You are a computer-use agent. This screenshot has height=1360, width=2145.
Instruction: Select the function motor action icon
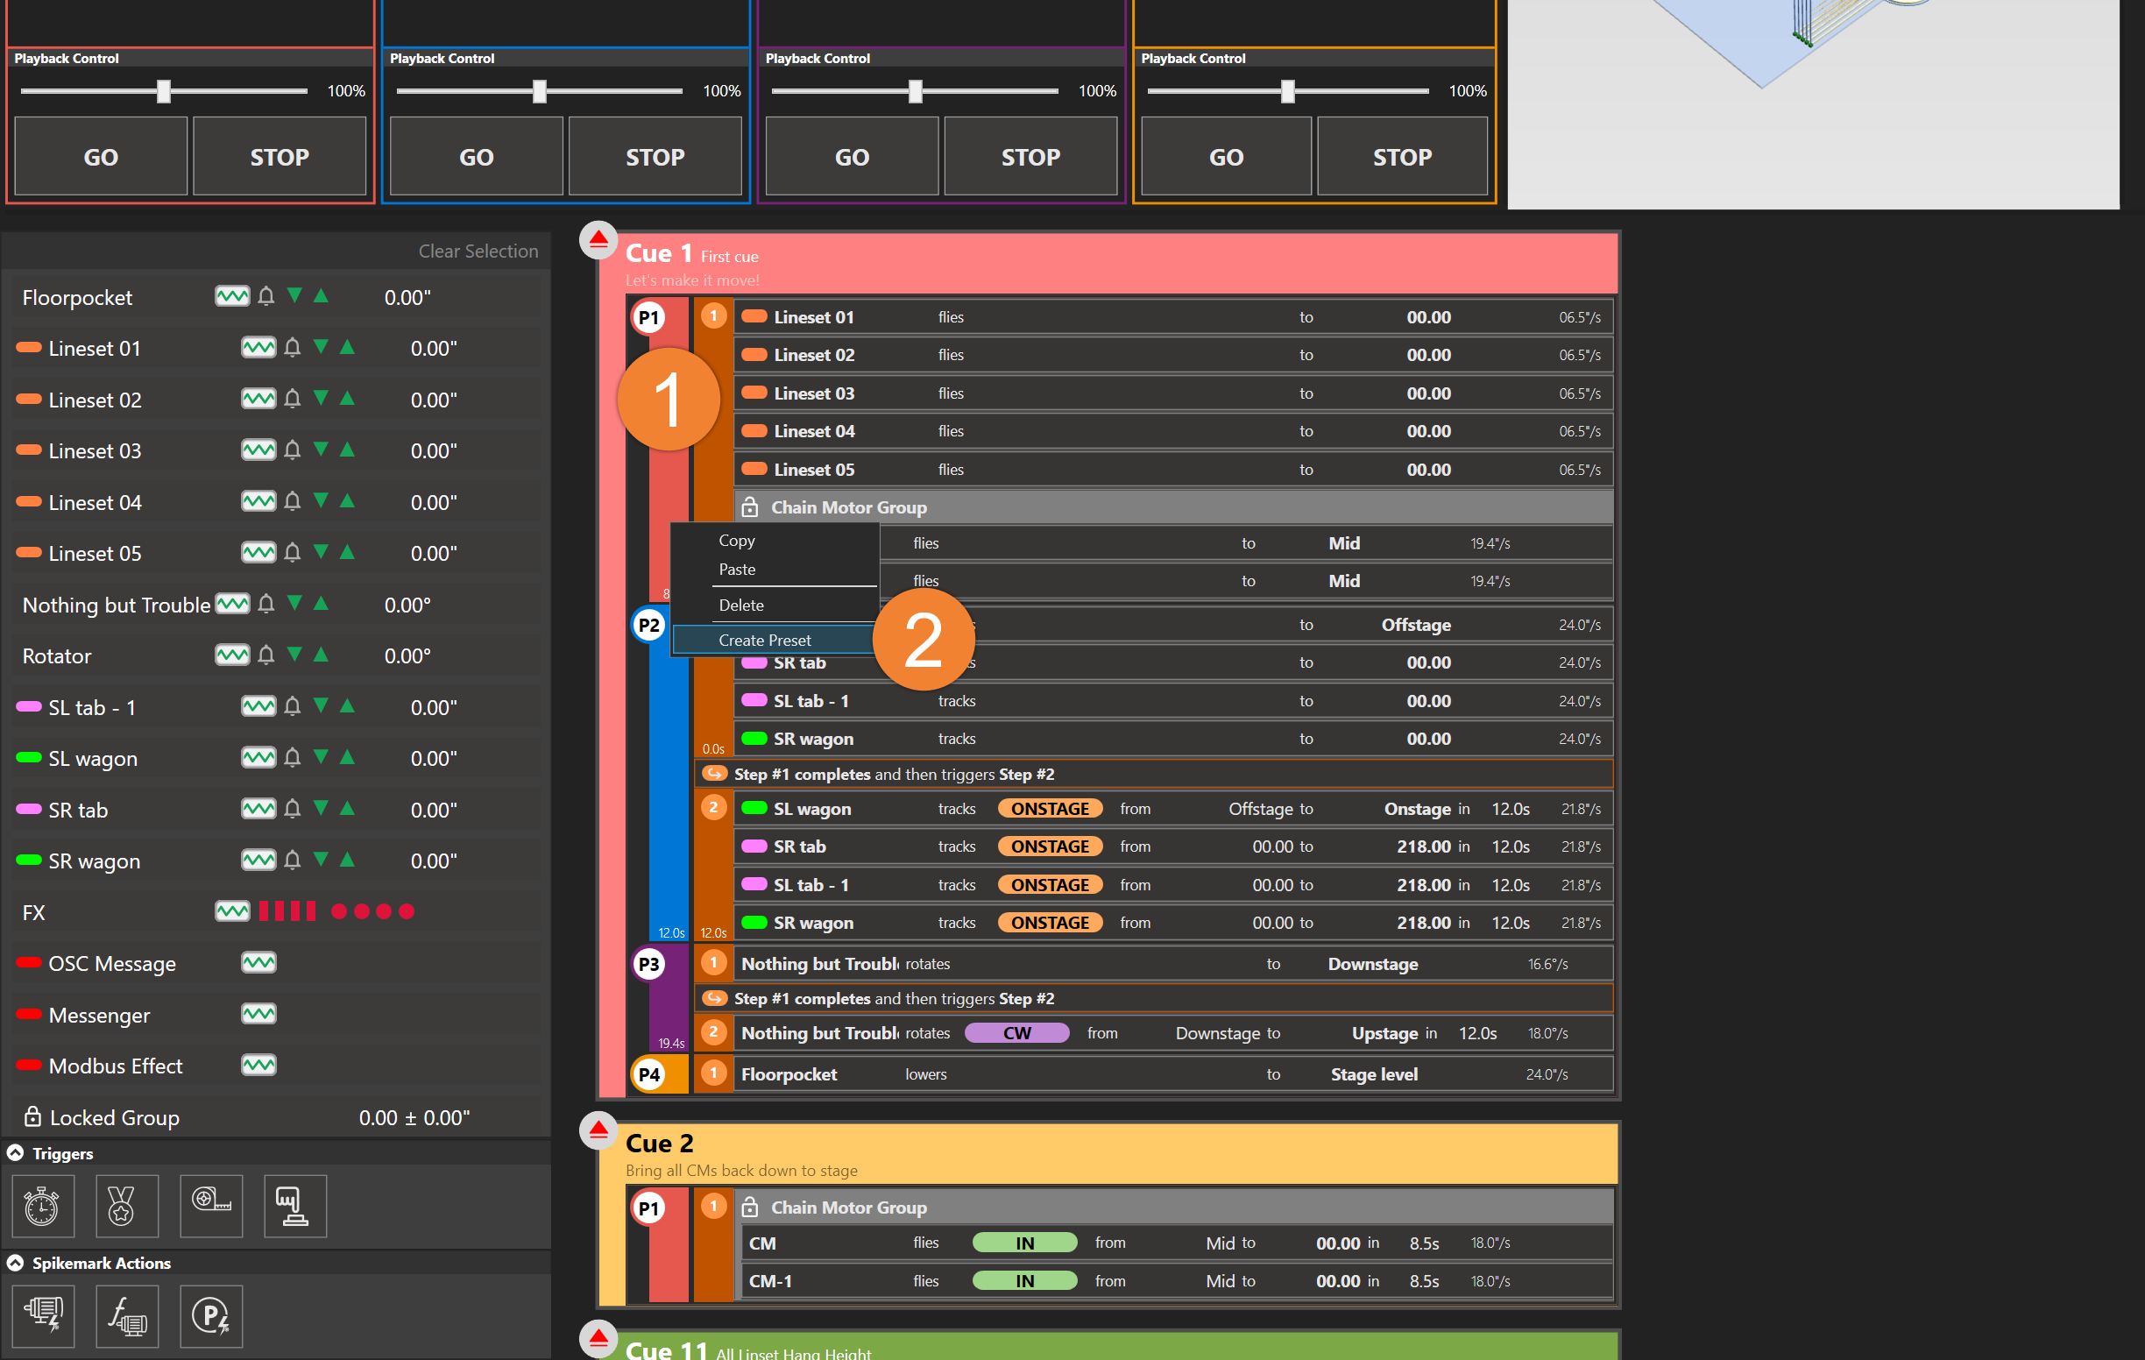[x=126, y=1315]
